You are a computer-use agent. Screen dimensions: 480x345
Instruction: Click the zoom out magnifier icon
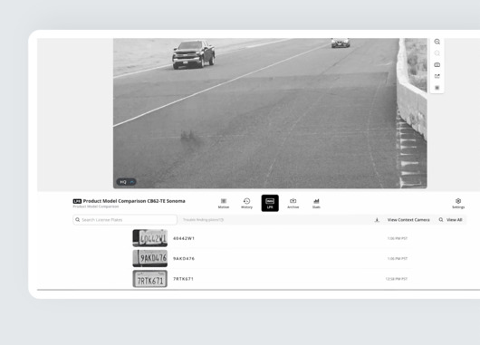click(x=437, y=53)
